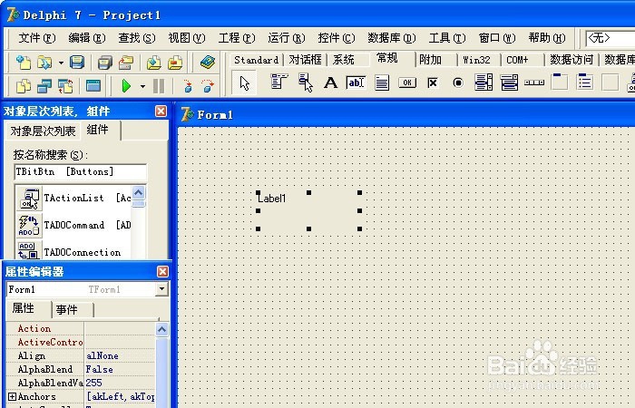
Task: Click the Trace Into debug icon
Action: 188,85
